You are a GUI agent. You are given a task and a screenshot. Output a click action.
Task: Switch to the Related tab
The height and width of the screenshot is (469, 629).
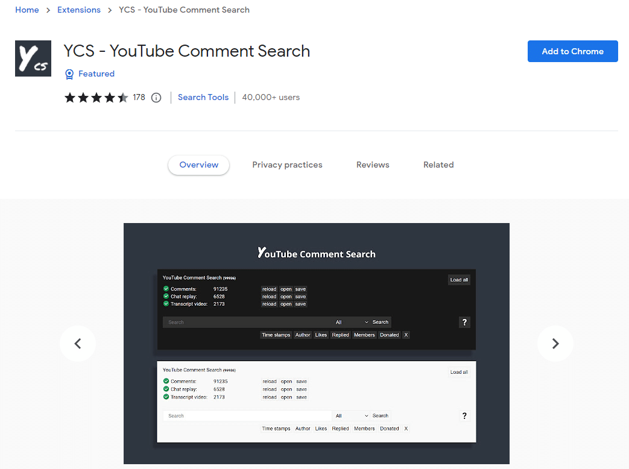click(x=438, y=165)
